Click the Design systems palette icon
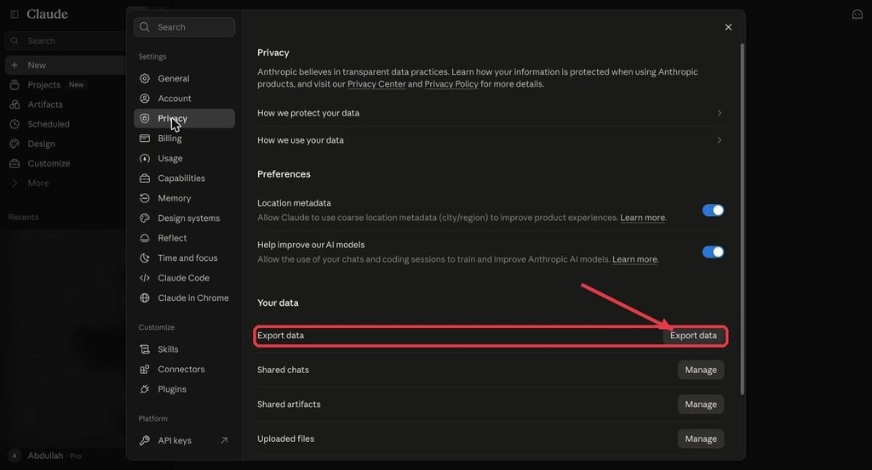 (145, 218)
